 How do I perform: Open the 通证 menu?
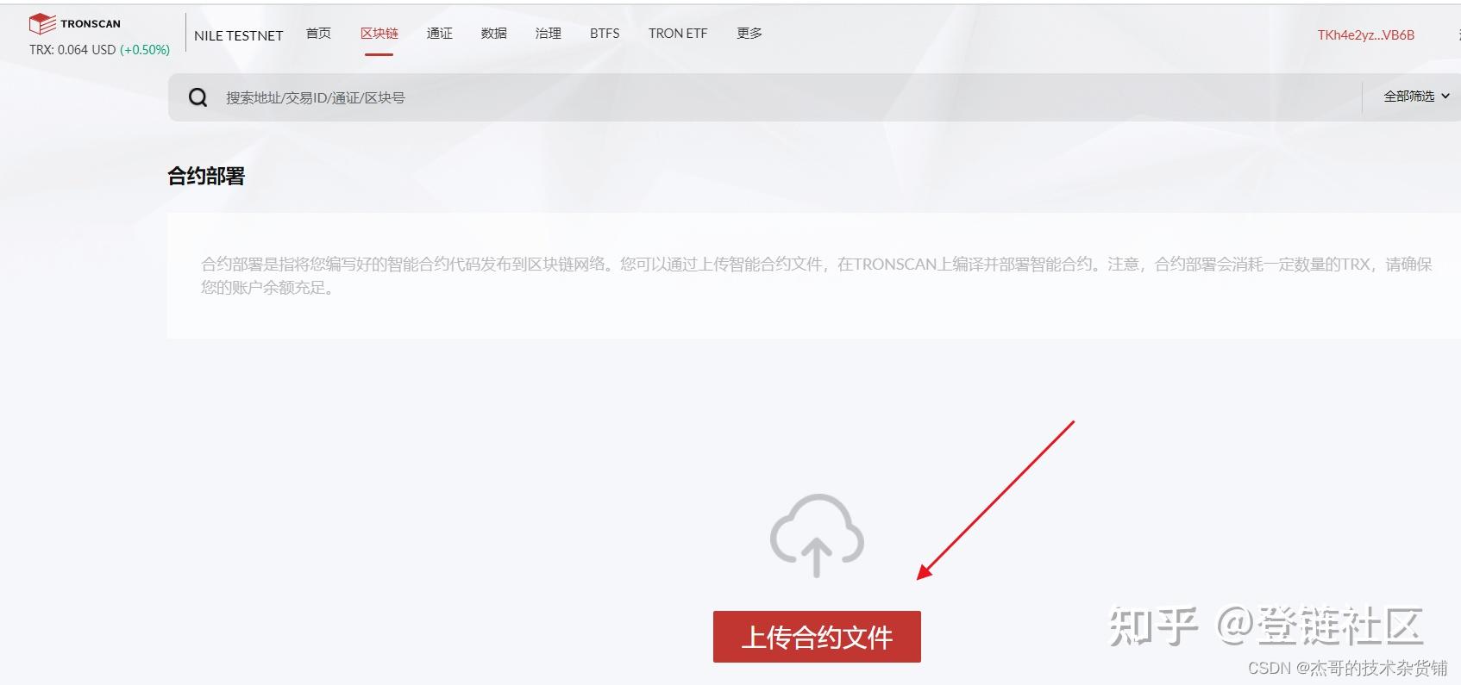[x=439, y=34]
